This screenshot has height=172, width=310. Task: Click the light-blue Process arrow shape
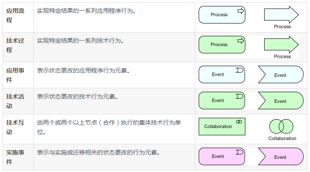(x=281, y=15)
